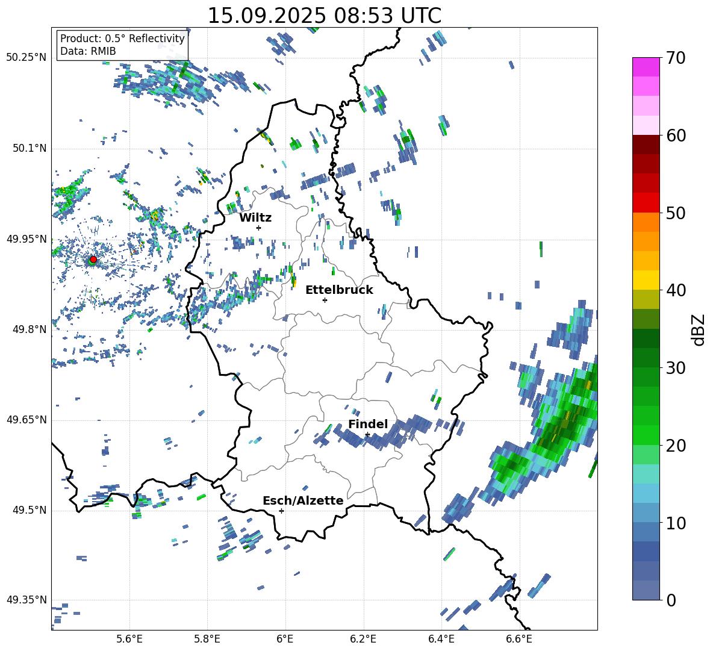The image size is (713, 651).
Task: Click the 6°E longitude label
Action: (x=285, y=639)
